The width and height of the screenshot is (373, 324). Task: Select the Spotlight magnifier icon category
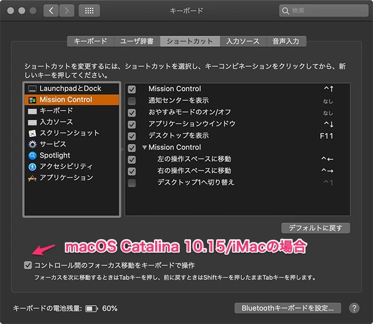pos(32,156)
